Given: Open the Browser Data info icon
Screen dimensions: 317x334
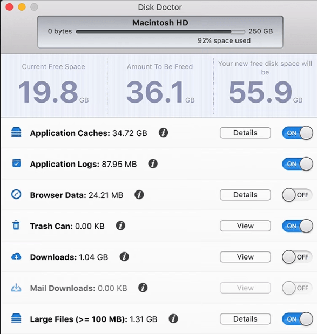Looking at the screenshot, I should [139, 195].
